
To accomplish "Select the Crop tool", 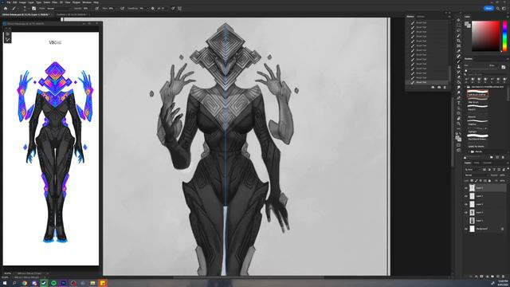I will [459, 41].
